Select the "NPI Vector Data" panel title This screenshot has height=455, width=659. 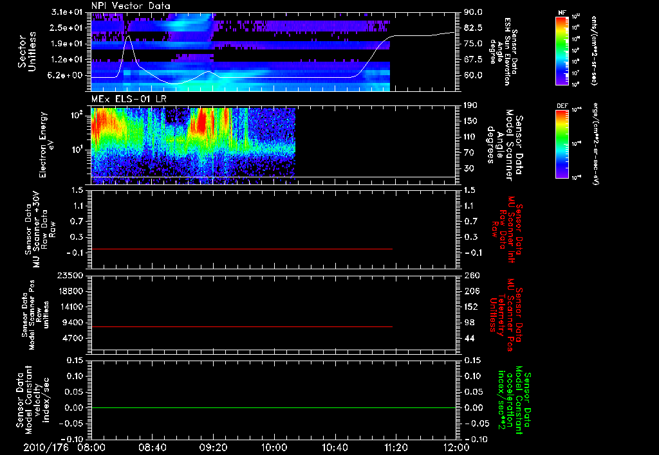pos(131,6)
